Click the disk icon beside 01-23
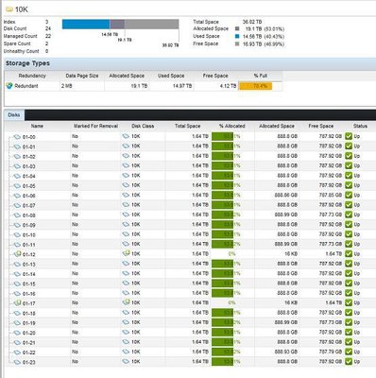This screenshot has width=376, height=378. 17,362
